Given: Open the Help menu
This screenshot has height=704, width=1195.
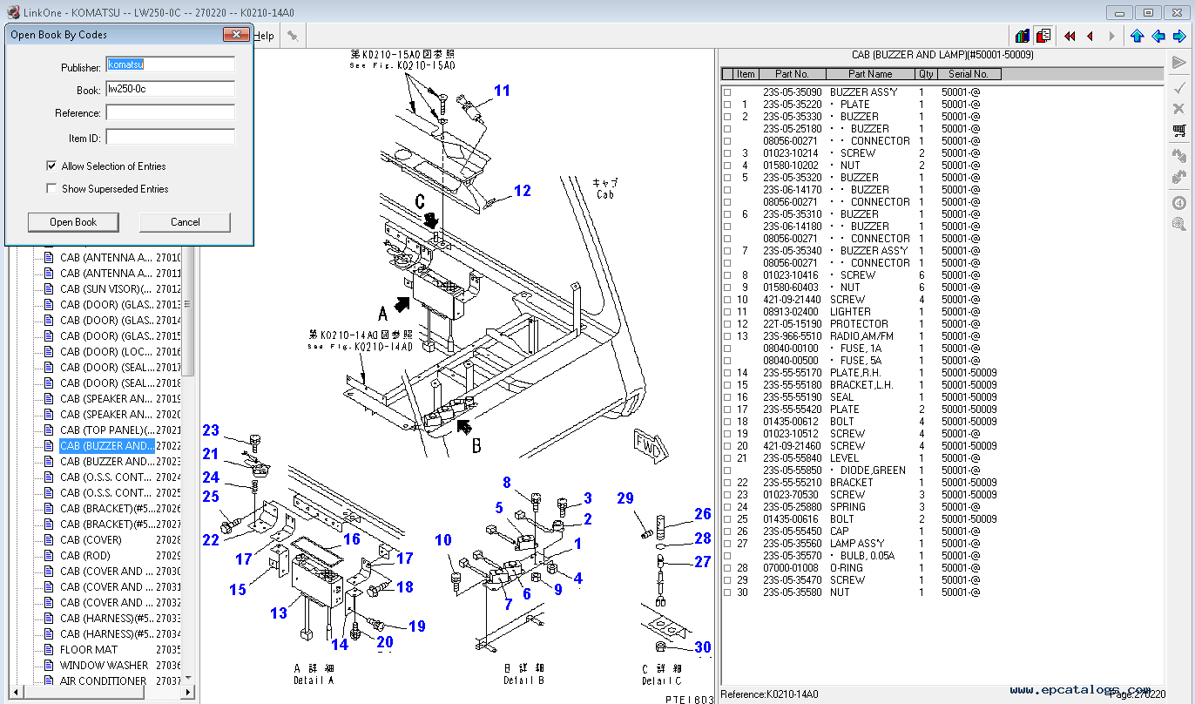Looking at the screenshot, I should (264, 36).
